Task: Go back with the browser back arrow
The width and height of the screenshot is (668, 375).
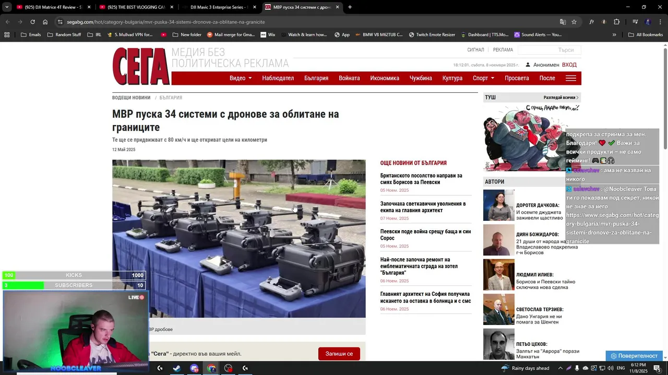Action: point(7,22)
